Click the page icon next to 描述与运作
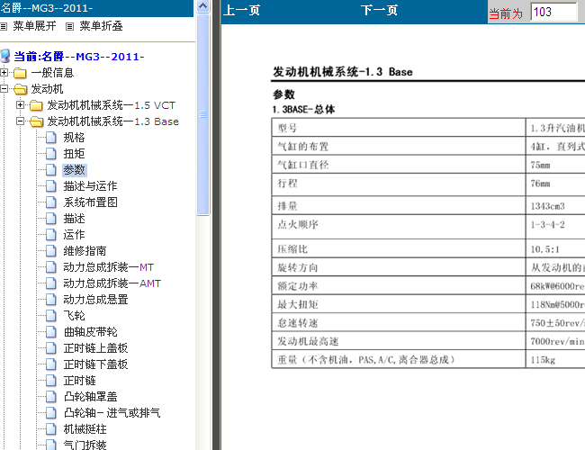 51,186
